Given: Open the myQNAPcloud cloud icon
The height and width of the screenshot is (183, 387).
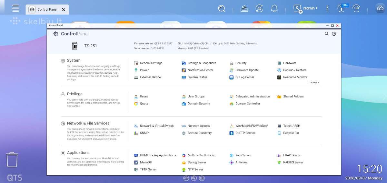Looking at the screenshot, I should [x=380, y=9].
